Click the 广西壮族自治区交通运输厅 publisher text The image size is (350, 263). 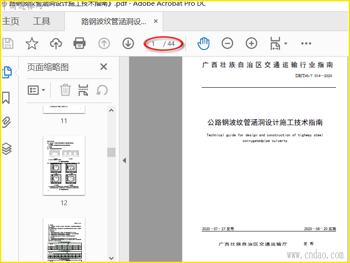tap(253, 244)
